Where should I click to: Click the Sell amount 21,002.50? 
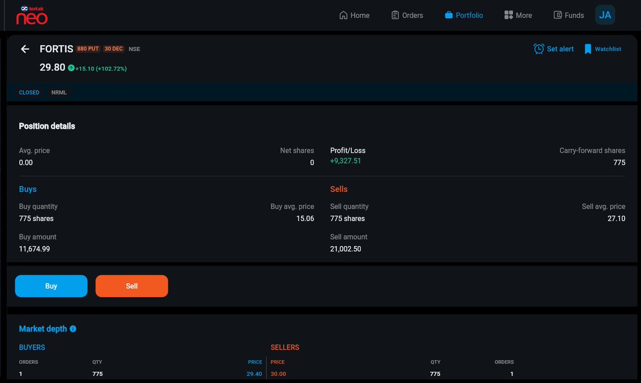346,249
